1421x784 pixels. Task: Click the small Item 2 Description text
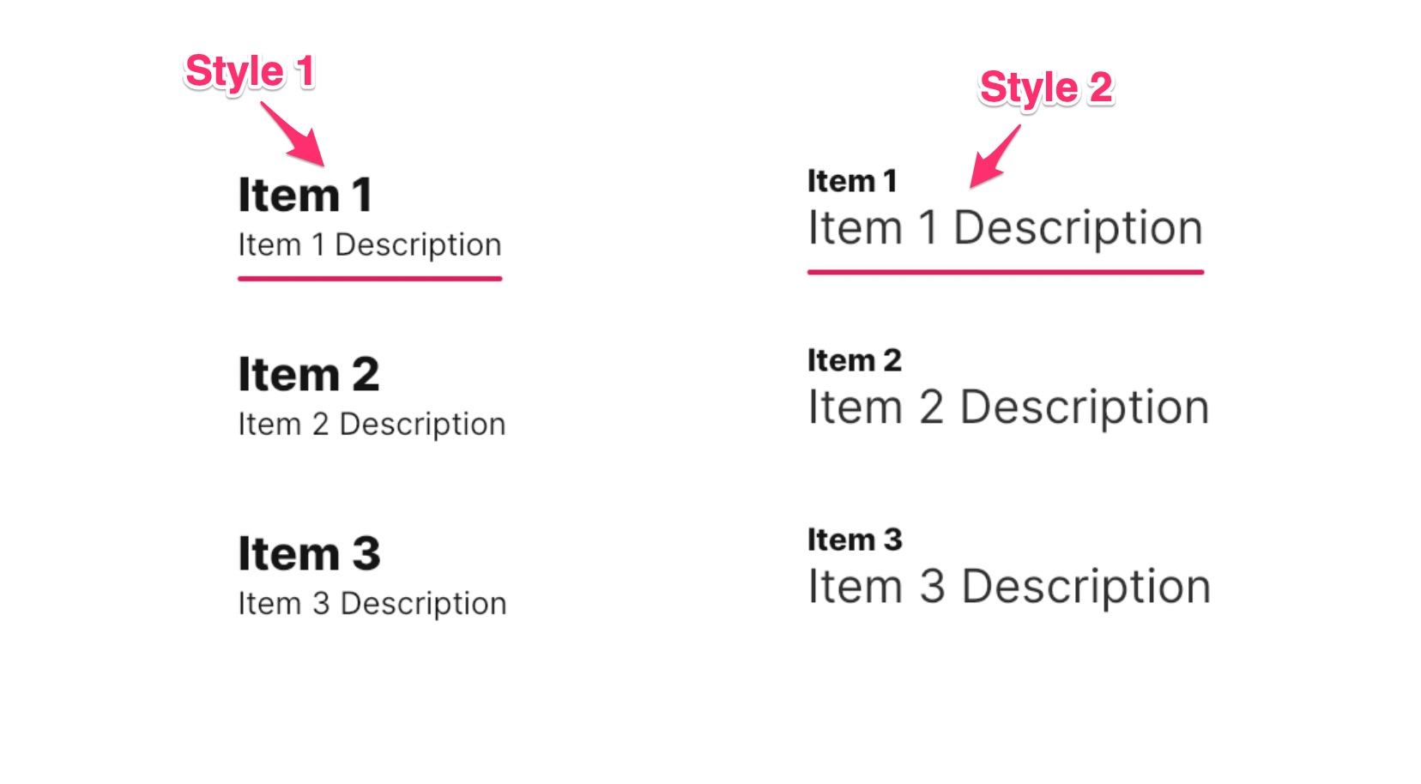click(372, 425)
